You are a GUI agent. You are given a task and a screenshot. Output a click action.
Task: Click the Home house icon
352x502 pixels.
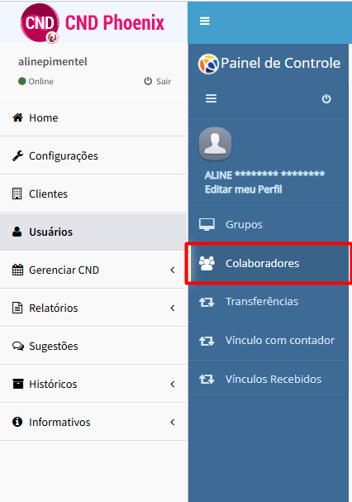point(17,117)
